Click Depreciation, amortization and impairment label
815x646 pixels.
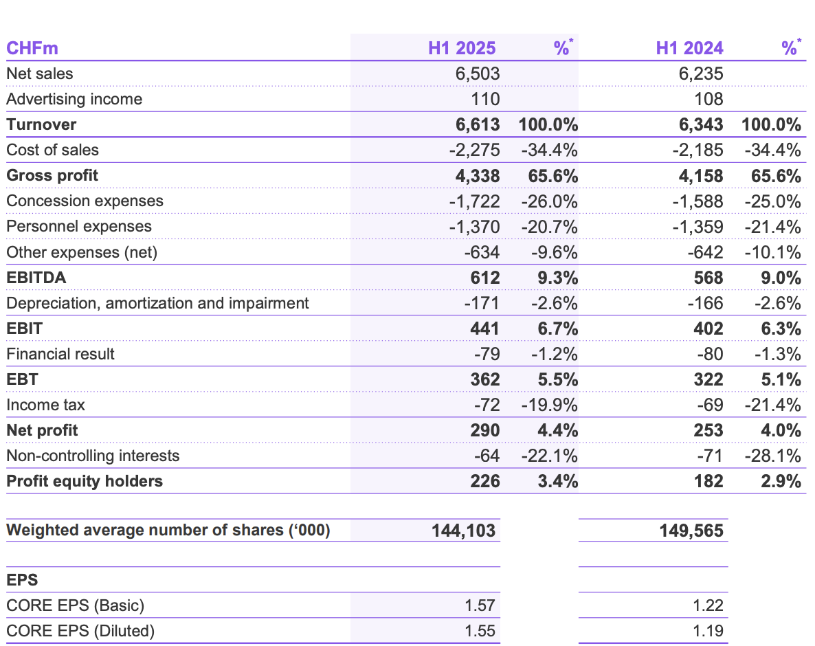coord(157,303)
